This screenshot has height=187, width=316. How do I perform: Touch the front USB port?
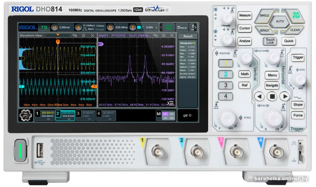[x=40, y=150]
